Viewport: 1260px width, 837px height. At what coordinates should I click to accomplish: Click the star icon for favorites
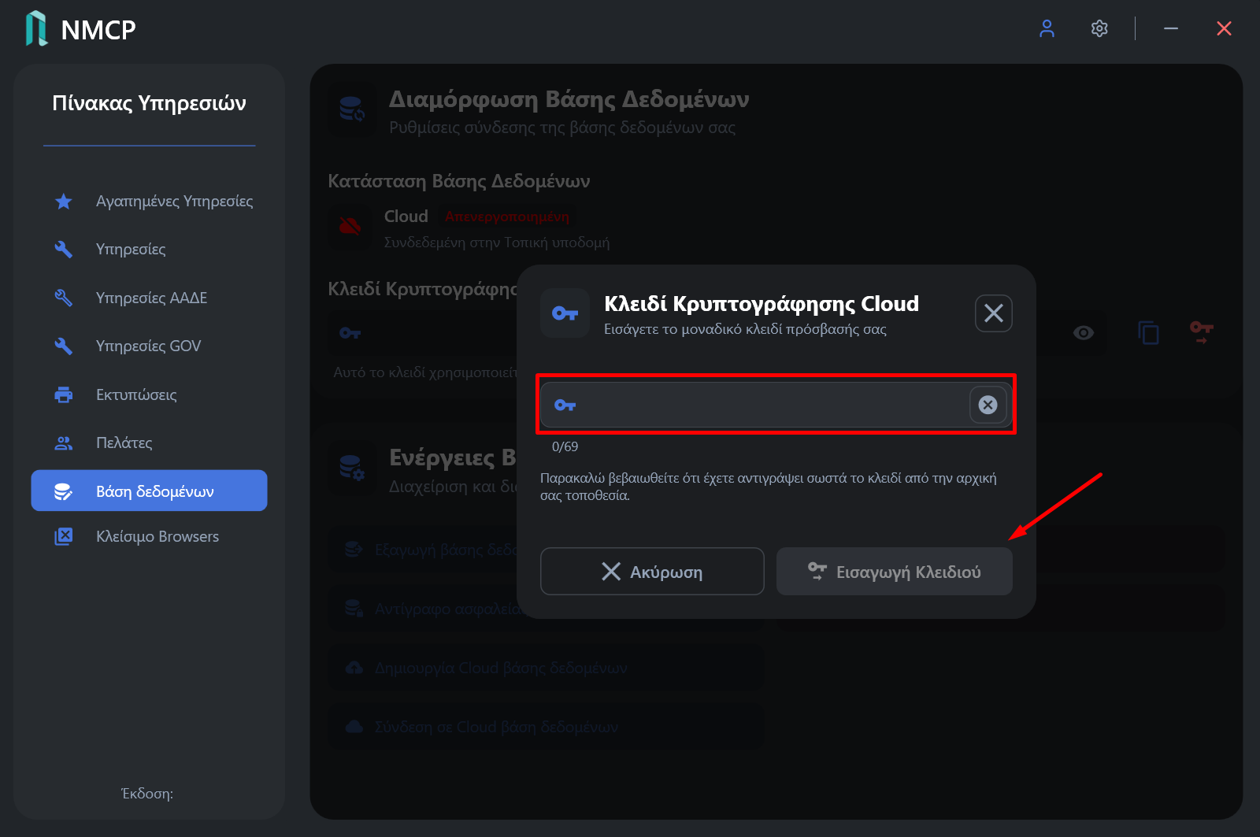point(64,202)
